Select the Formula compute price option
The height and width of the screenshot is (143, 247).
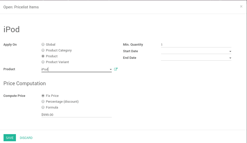43,107
